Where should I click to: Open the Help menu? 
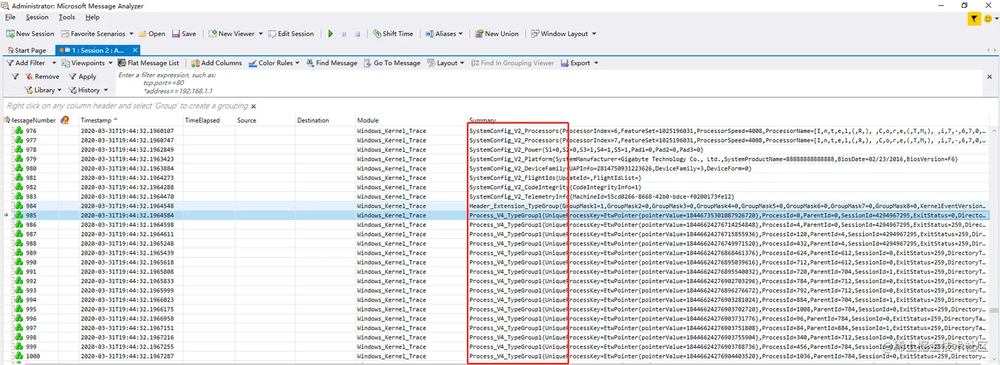click(x=93, y=17)
